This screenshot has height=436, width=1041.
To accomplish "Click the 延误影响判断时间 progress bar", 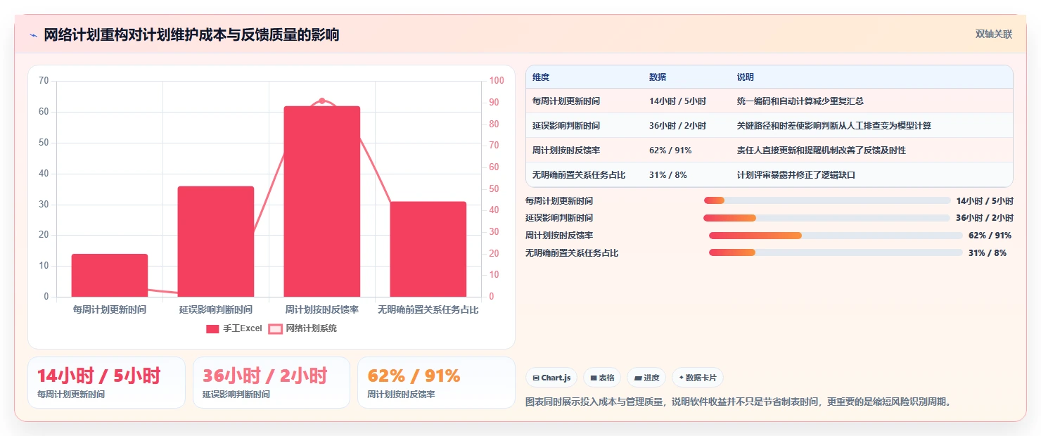I will [827, 218].
